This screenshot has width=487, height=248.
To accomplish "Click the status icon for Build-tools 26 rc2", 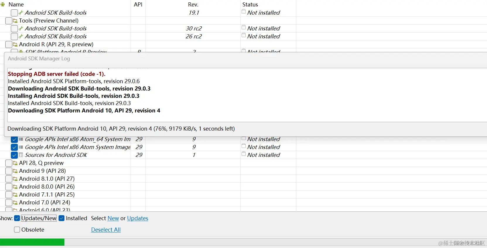I will tap(244, 35).
